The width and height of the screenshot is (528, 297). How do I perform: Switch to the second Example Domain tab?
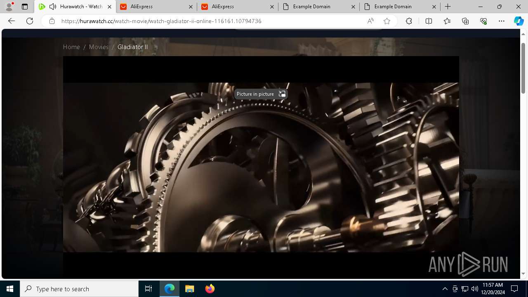401,7
